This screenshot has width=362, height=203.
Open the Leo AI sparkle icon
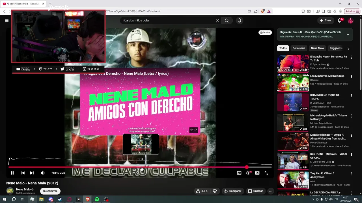(335, 11)
